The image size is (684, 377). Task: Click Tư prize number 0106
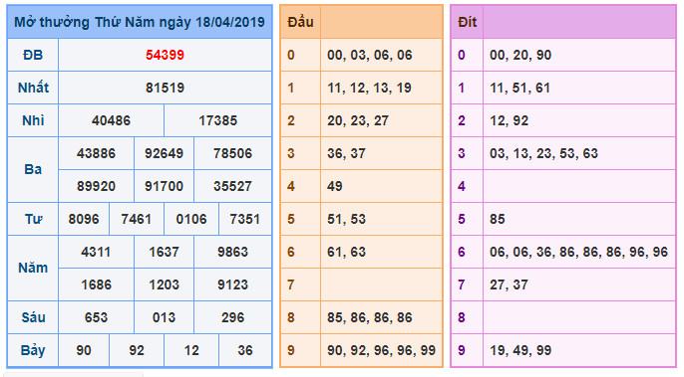coord(191,219)
